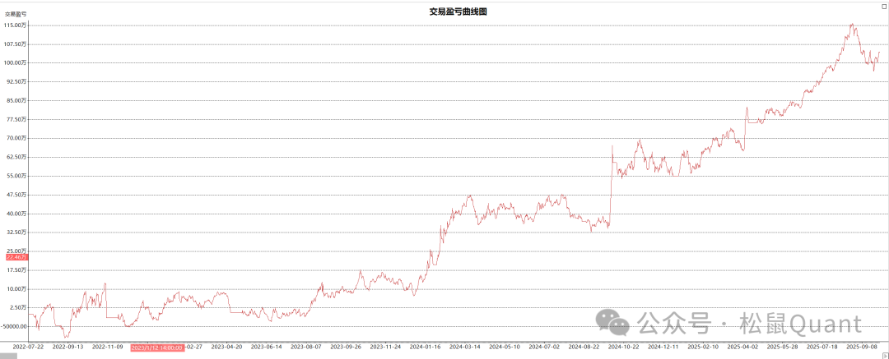Click the red highlighted 2023/1/12 14:00:00 date marker

point(157,347)
